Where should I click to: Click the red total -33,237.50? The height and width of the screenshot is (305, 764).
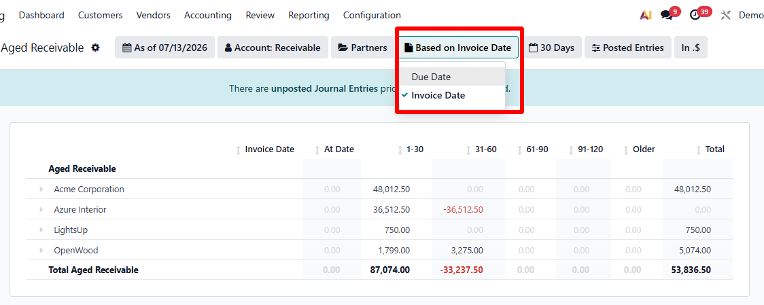pos(462,270)
